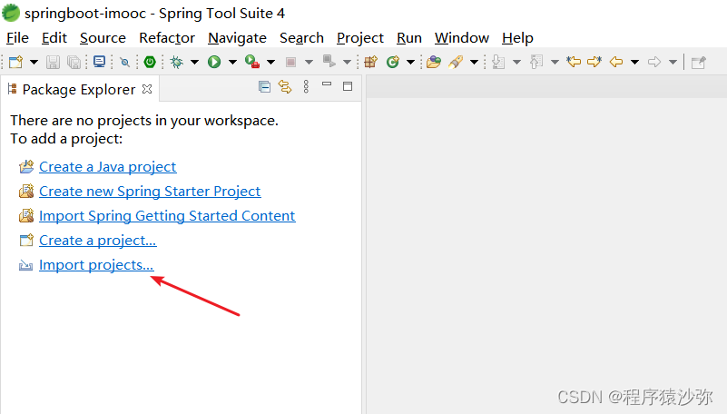Click the Save toolbar icon
Screen dimensions: 727x414
[53, 62]
